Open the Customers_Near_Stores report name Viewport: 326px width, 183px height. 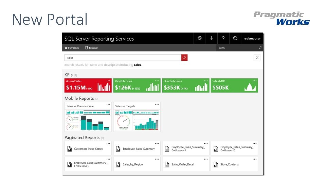(88, 149)
